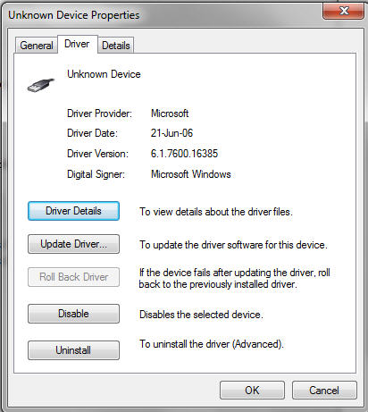Select the driver version number 6.1.7600.16385

[184, 154]
